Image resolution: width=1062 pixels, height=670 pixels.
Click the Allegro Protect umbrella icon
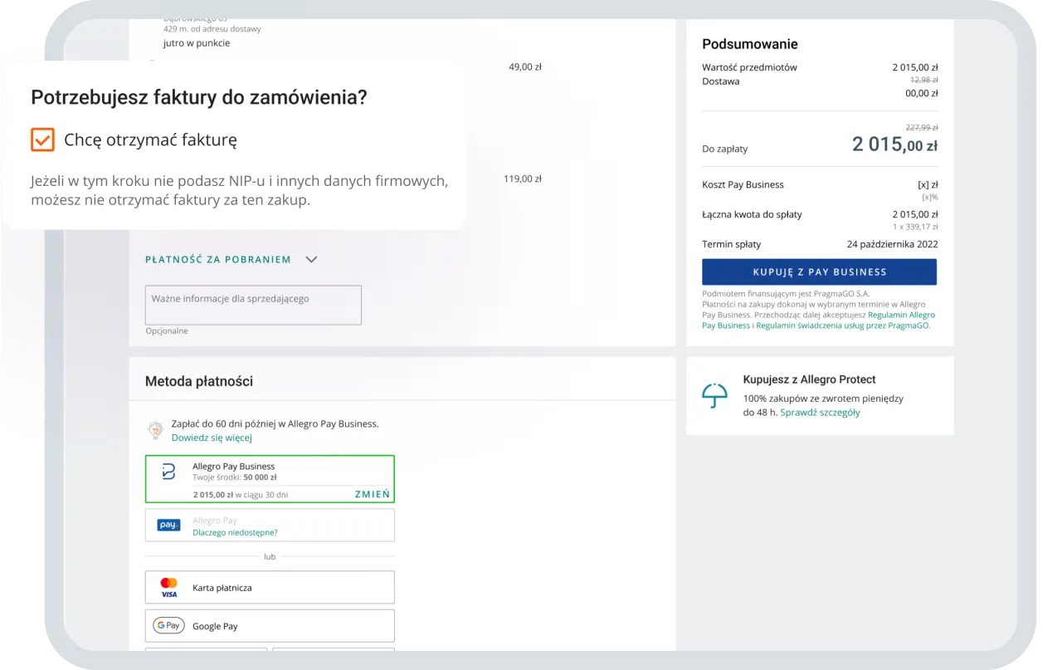(714, 395)
